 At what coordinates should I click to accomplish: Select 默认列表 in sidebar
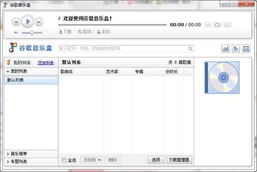[31, 80]
